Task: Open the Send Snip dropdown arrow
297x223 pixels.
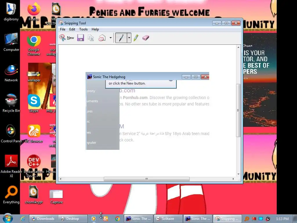Action: 111,38
